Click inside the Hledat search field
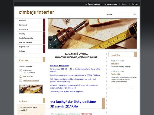This screenshot has height=115, width=154. tap(123, 15)
